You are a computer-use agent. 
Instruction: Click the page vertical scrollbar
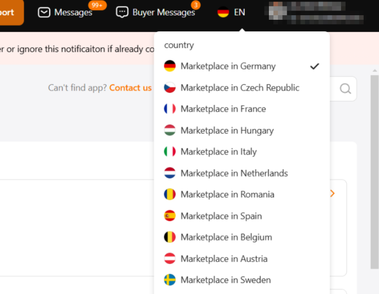[x=374, y=172]
